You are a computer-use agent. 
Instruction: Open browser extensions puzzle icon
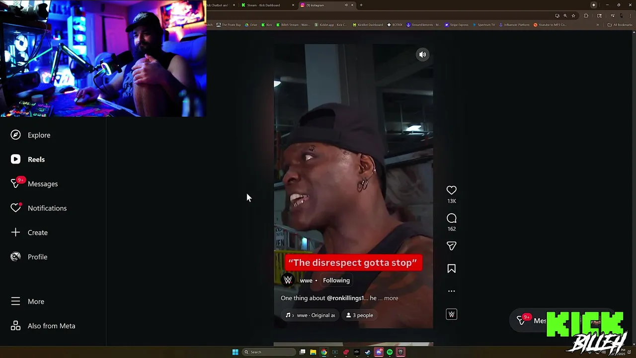point(586,15)
